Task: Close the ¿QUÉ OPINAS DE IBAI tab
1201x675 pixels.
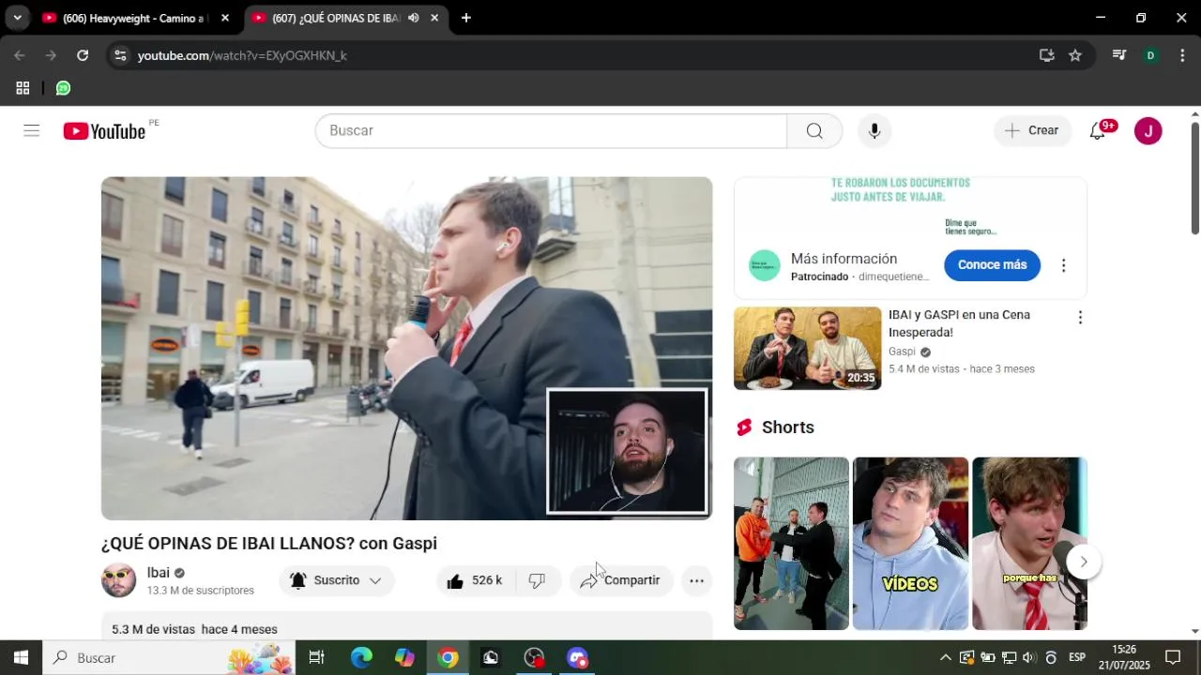Action: (x=434, y=18)
